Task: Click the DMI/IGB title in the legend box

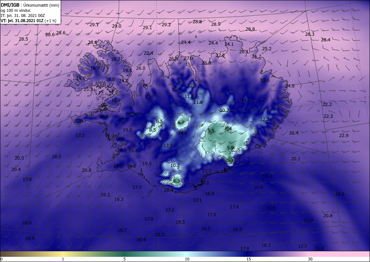Action: 10,5
